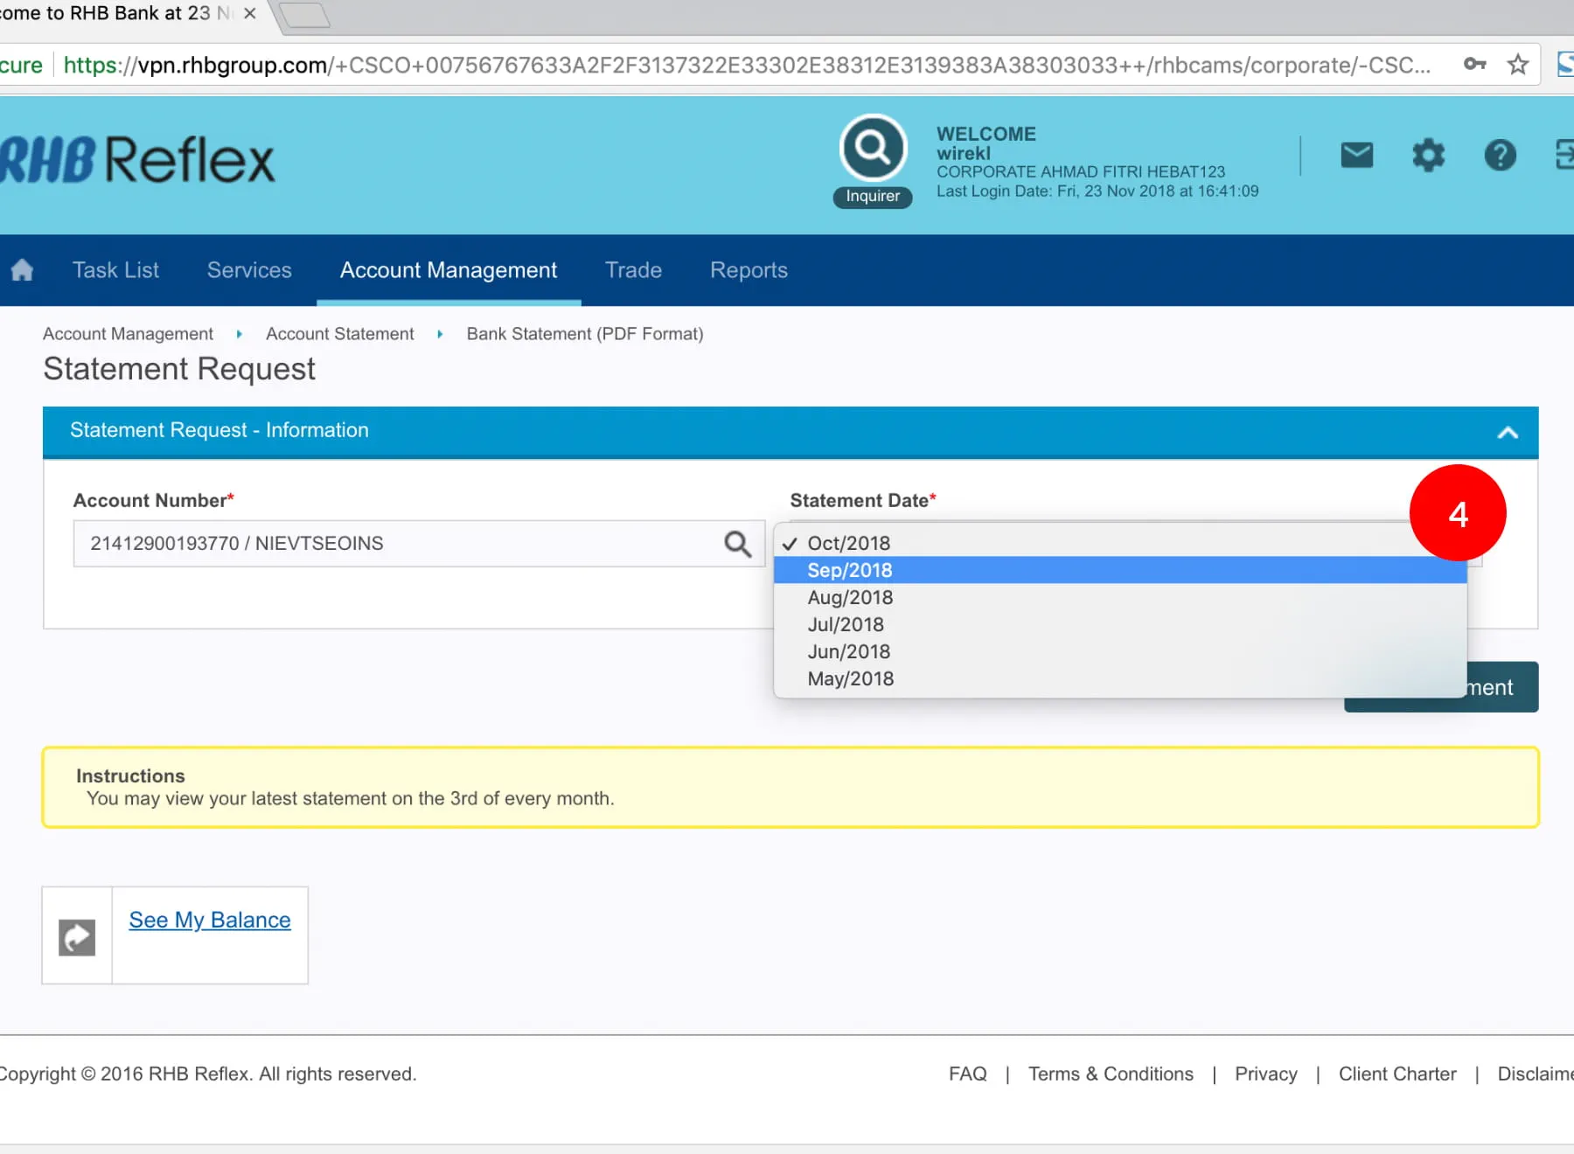Bookmark this page with star icon
Screen dimensions: 1574x1154
(x=1517, y=65)
